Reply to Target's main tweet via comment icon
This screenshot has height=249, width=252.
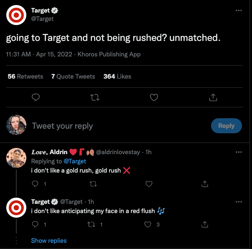(36, 97)
